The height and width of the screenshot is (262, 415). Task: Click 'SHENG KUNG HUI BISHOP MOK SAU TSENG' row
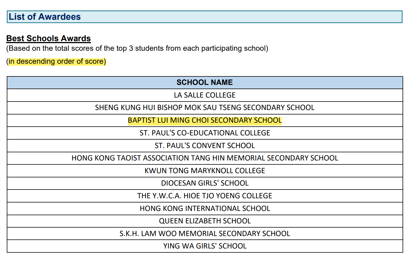pos(205,108)
